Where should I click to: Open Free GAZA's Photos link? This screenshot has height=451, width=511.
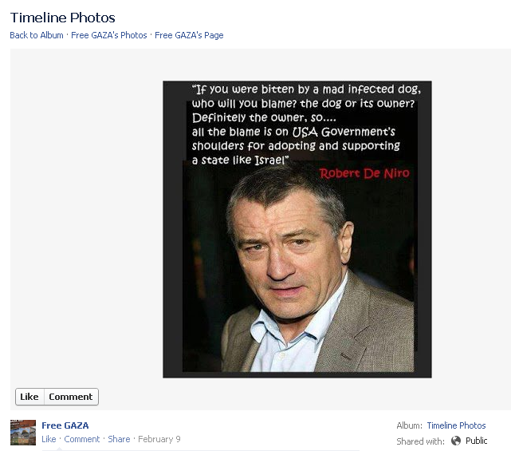109,35
